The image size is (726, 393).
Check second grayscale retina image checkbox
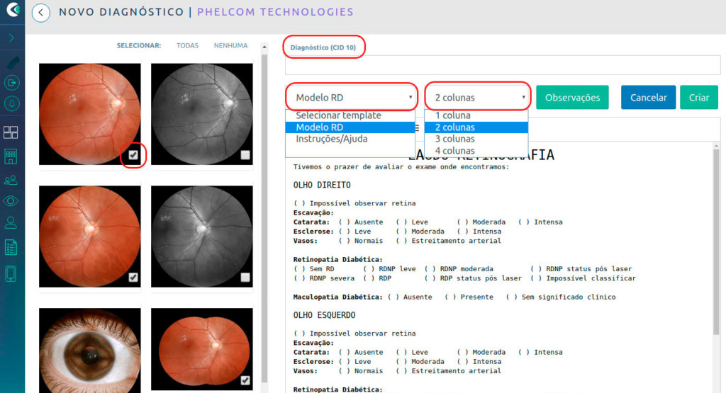pos(245,277)
